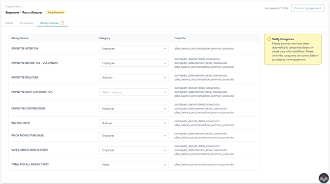Click the warning icon on Money Sources tab
330x184 pixels.
[62, 23]
